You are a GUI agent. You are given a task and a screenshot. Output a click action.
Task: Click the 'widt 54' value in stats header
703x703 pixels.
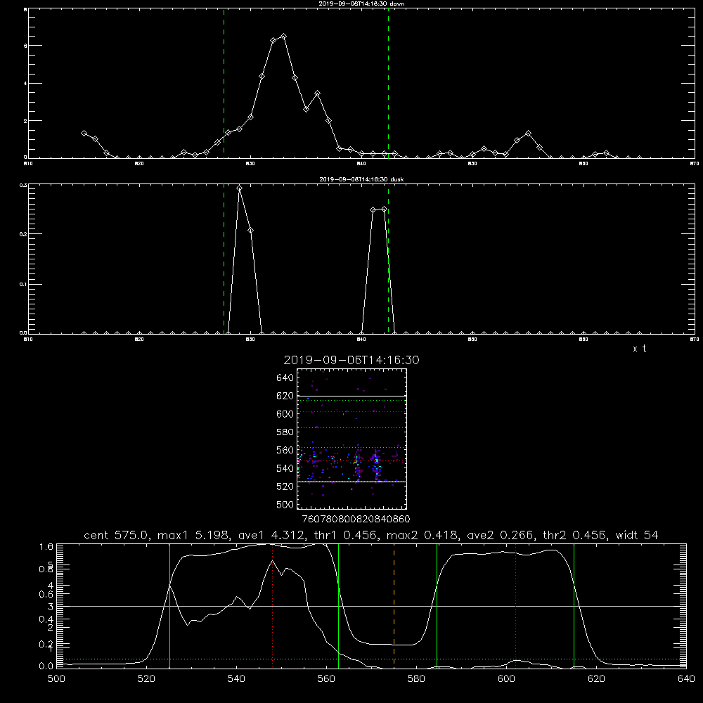point(637,535)
